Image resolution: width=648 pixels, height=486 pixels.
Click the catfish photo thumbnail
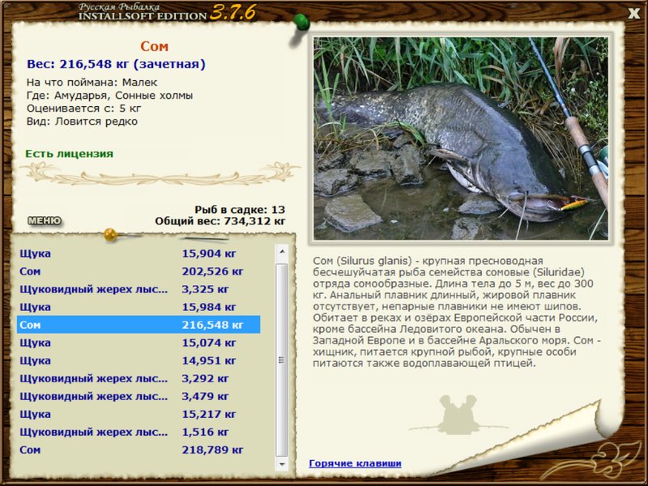[461, 139]
